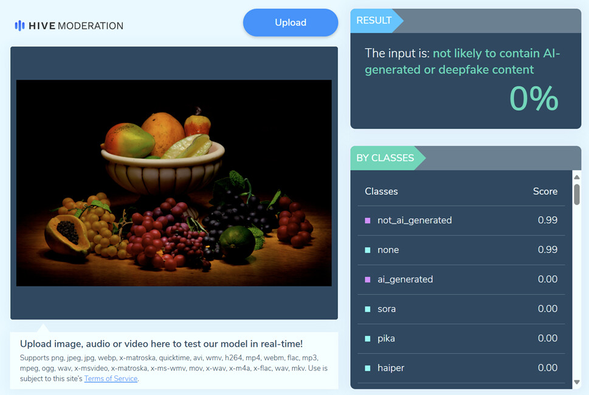589x395 pixels.
Task: Click the Classes column header
Action: coord(381,191)
